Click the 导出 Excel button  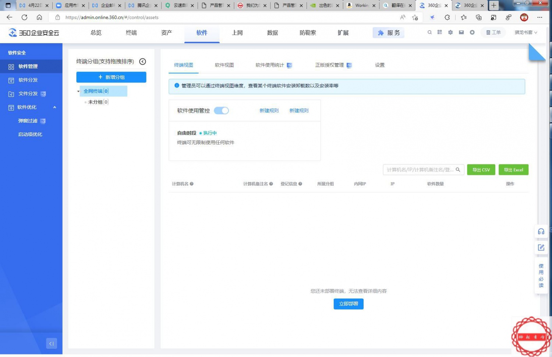(513, 170)
